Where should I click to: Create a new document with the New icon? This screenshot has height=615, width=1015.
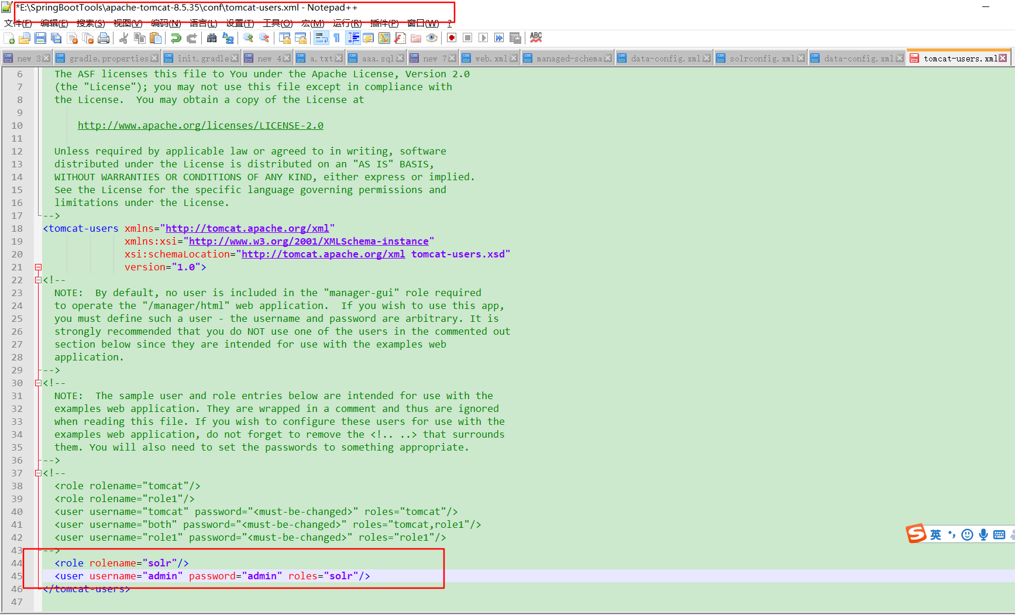click(x=9, y=39)
